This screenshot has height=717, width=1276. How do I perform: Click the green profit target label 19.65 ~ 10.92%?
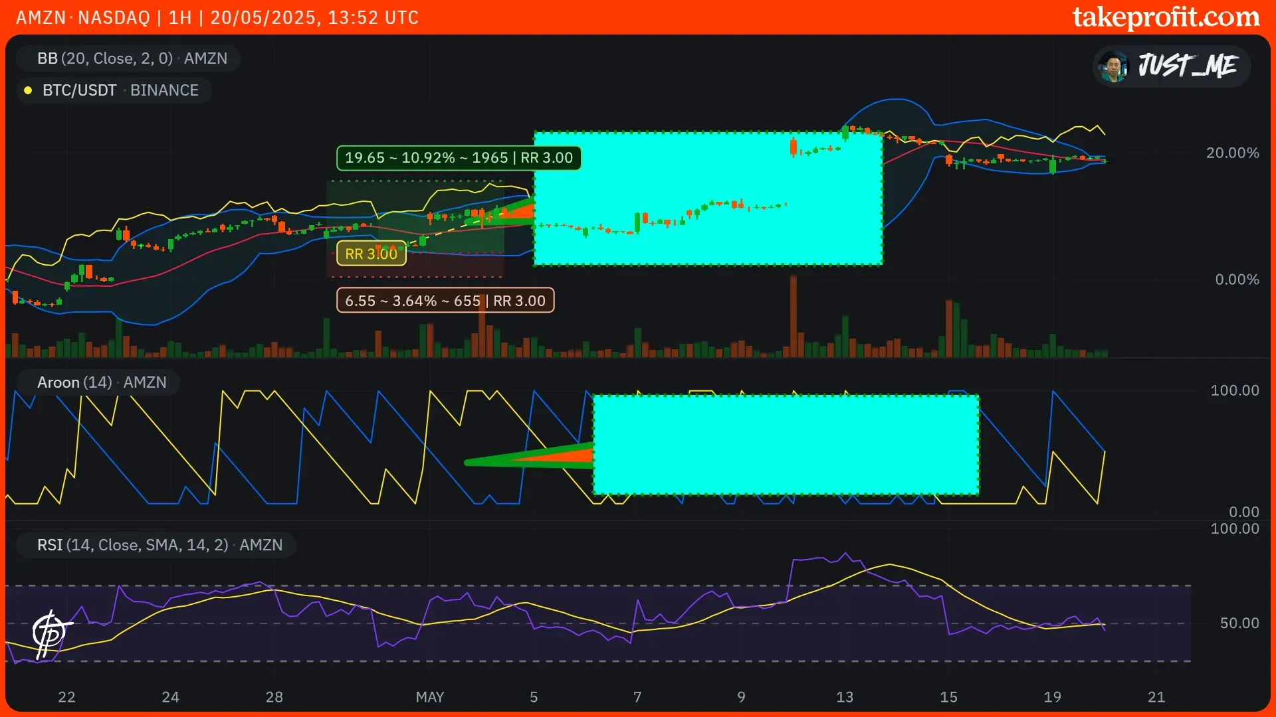[x=458, y=158]
